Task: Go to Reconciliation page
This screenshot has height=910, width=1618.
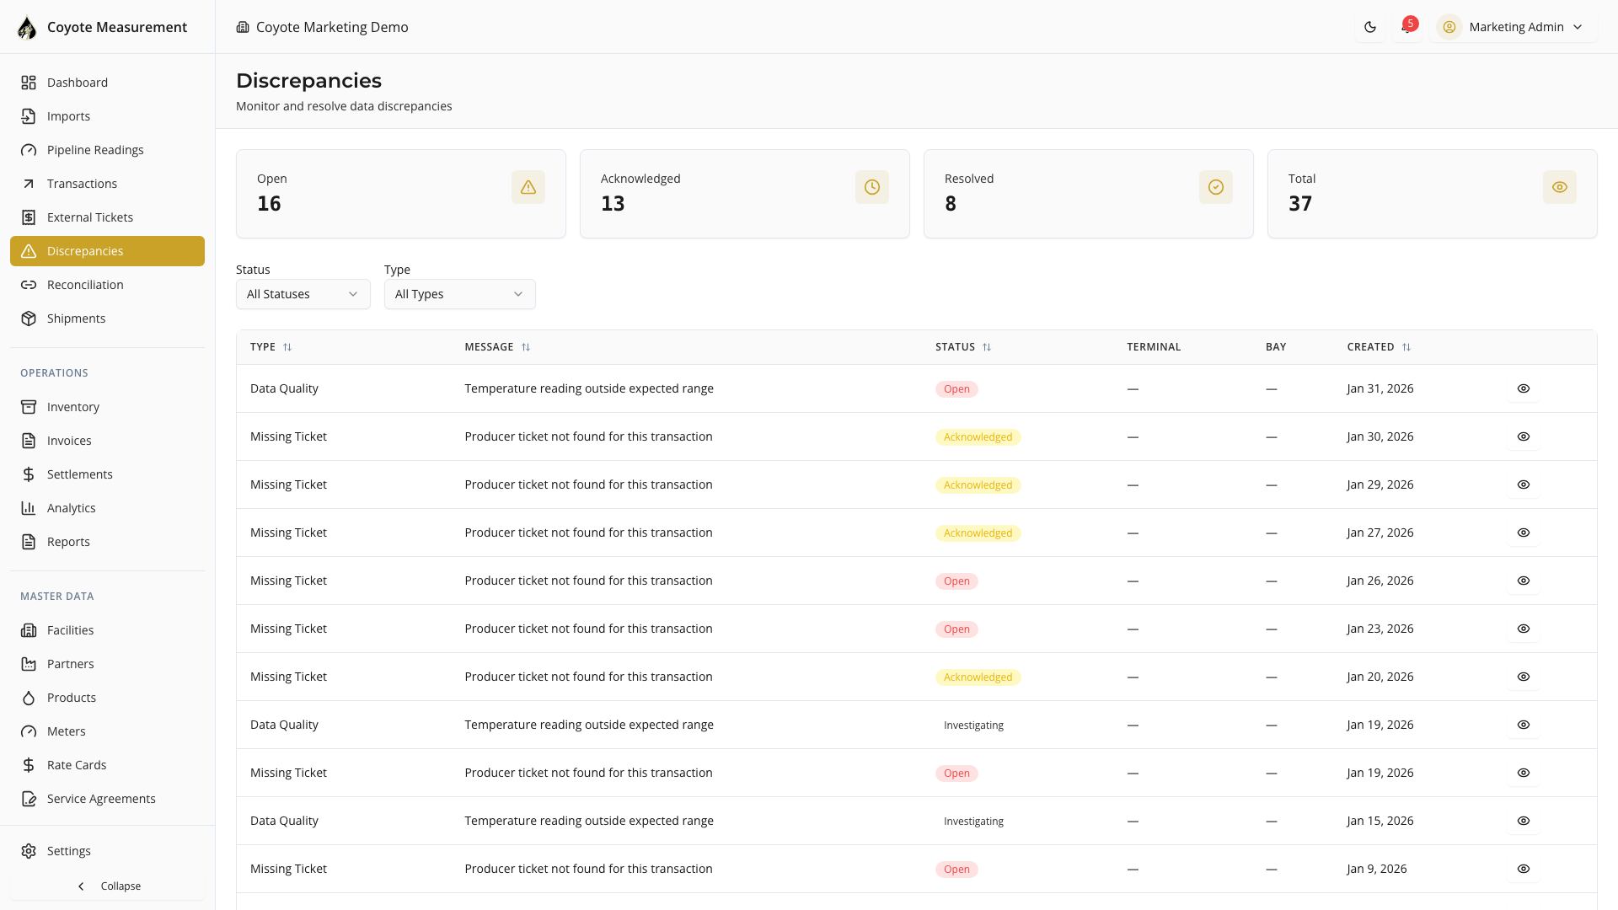Action: [x=85, y=285]
